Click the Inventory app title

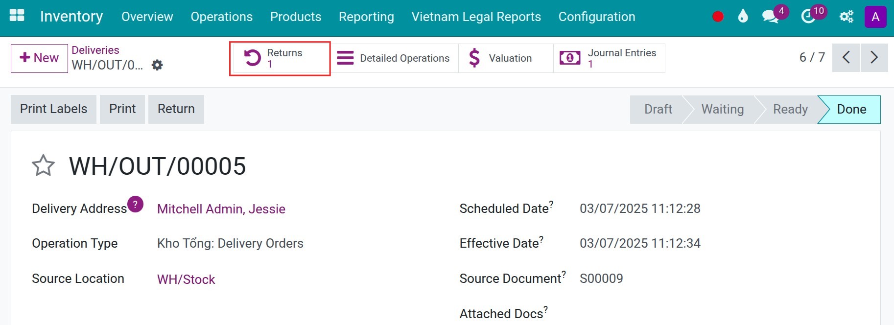tap(71, 17)
